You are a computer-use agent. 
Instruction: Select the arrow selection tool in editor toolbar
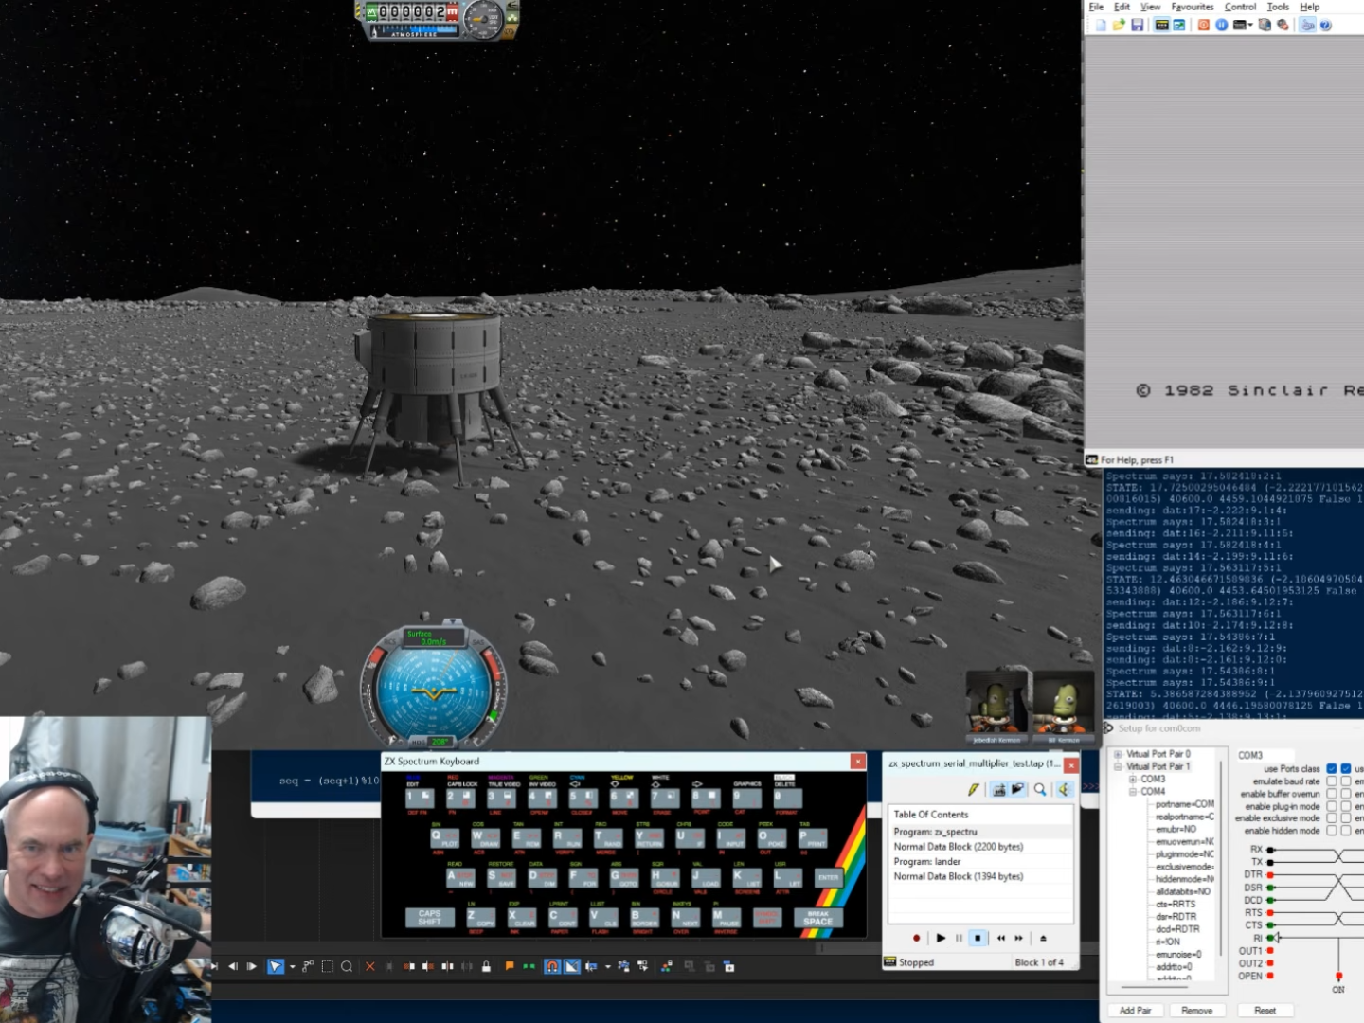[276, 966]
